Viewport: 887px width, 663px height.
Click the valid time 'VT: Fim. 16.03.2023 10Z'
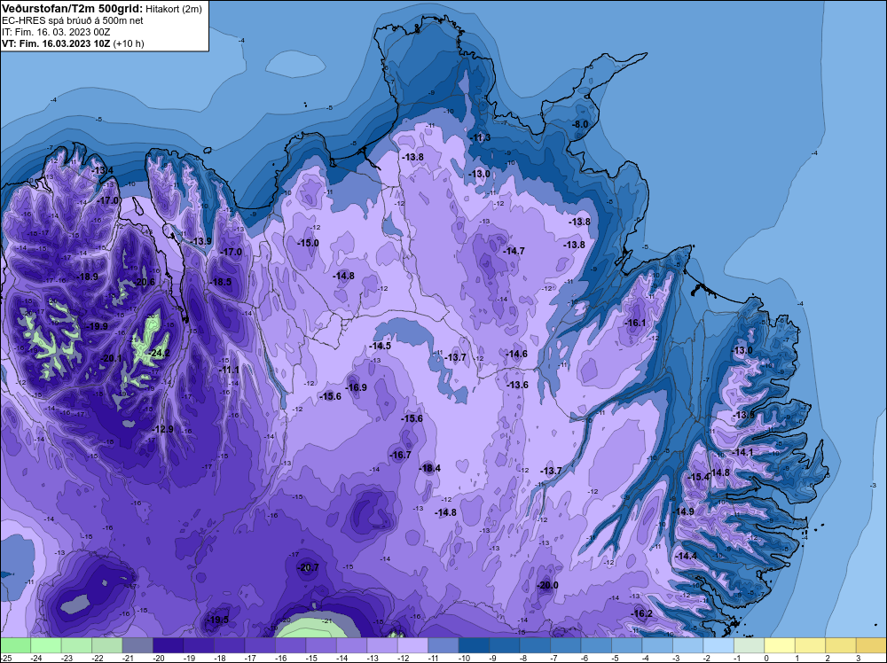pos(56,44)
